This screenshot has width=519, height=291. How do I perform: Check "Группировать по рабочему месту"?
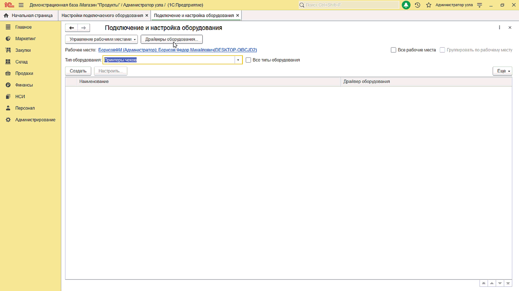[442, 50]
